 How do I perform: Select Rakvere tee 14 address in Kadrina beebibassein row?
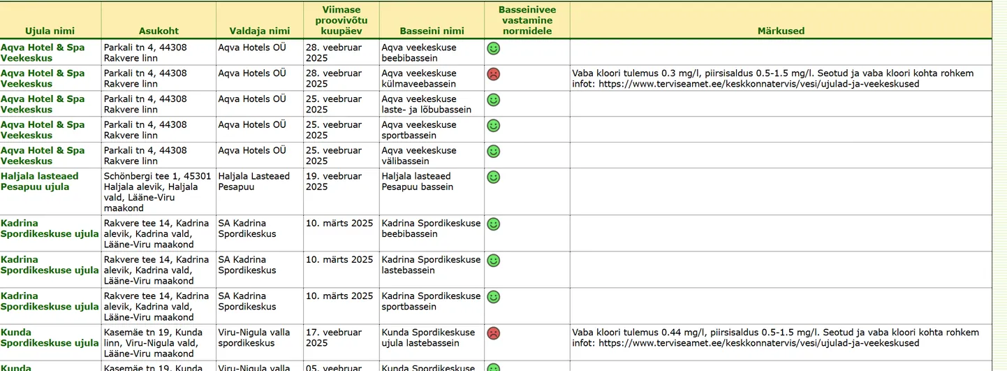(159, 234)
